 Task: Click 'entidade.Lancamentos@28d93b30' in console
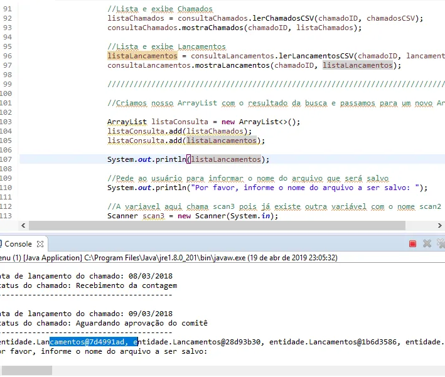199,342
